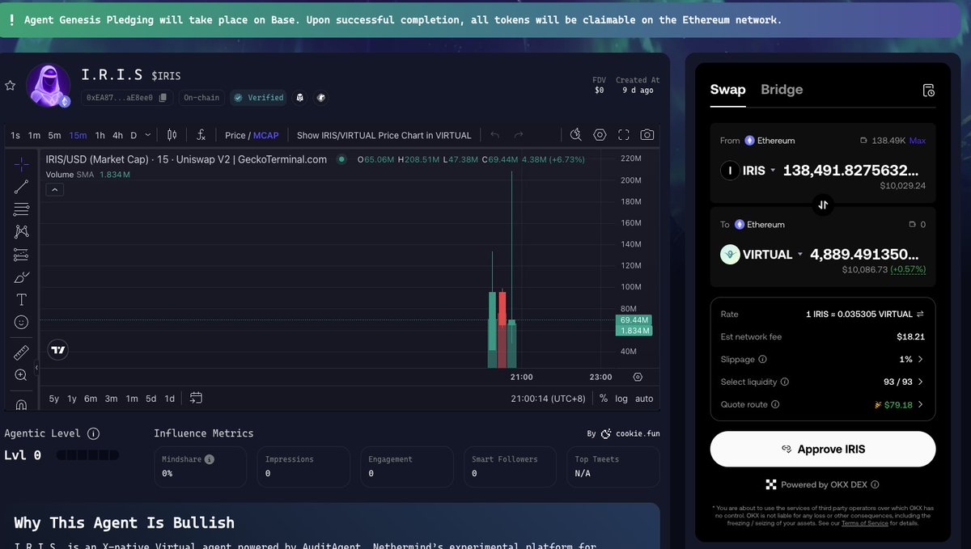The height and width of the screenshot is (549, 971).
Task: Add I.R.I.S to favorites with the star icon
Action: click(x=10, y=85)
